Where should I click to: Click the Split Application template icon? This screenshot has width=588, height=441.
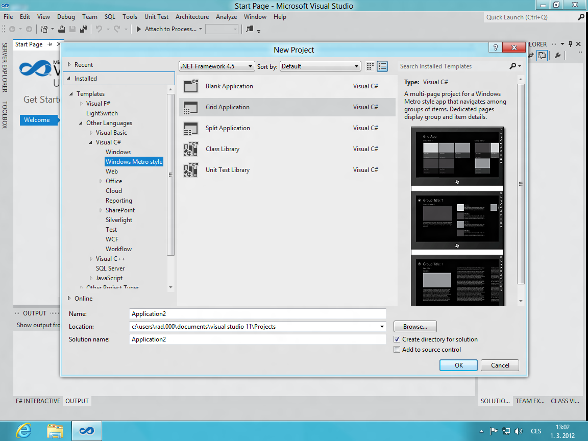(x=191, y=128)
